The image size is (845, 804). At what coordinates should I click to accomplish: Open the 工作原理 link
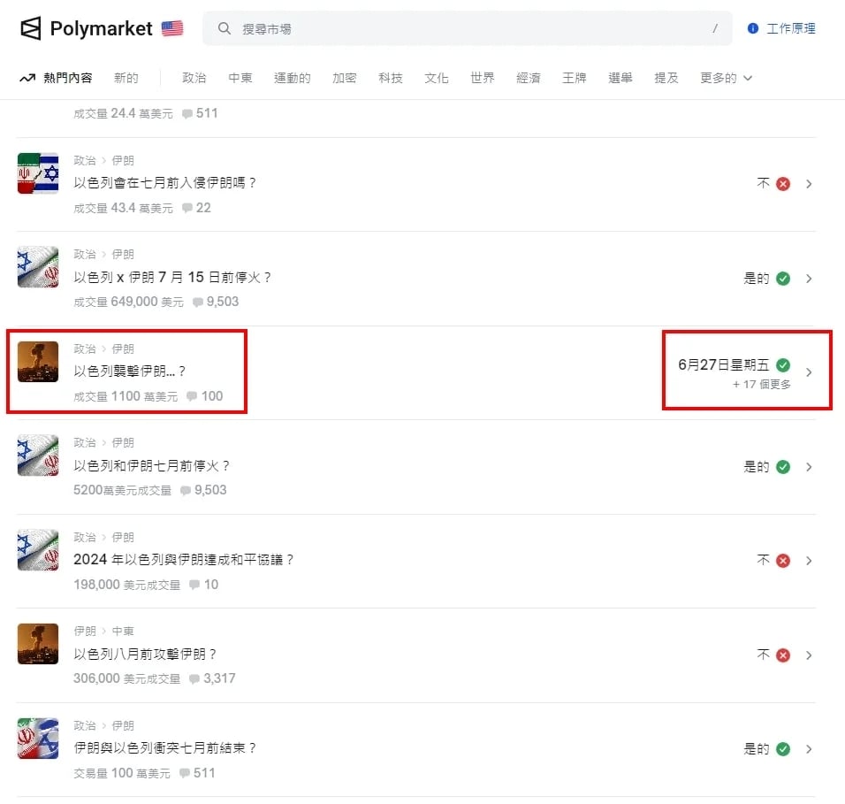tap(790, 28)
